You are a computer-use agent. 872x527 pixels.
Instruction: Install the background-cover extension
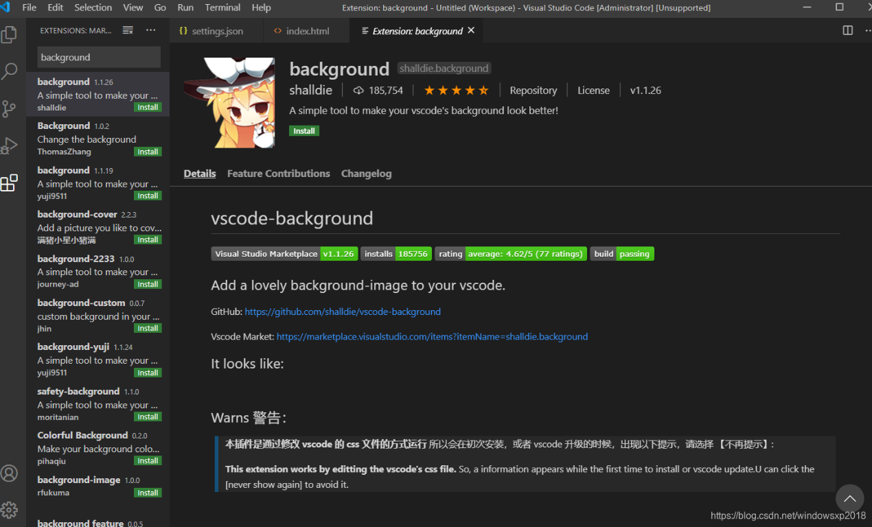coord(148,239)
